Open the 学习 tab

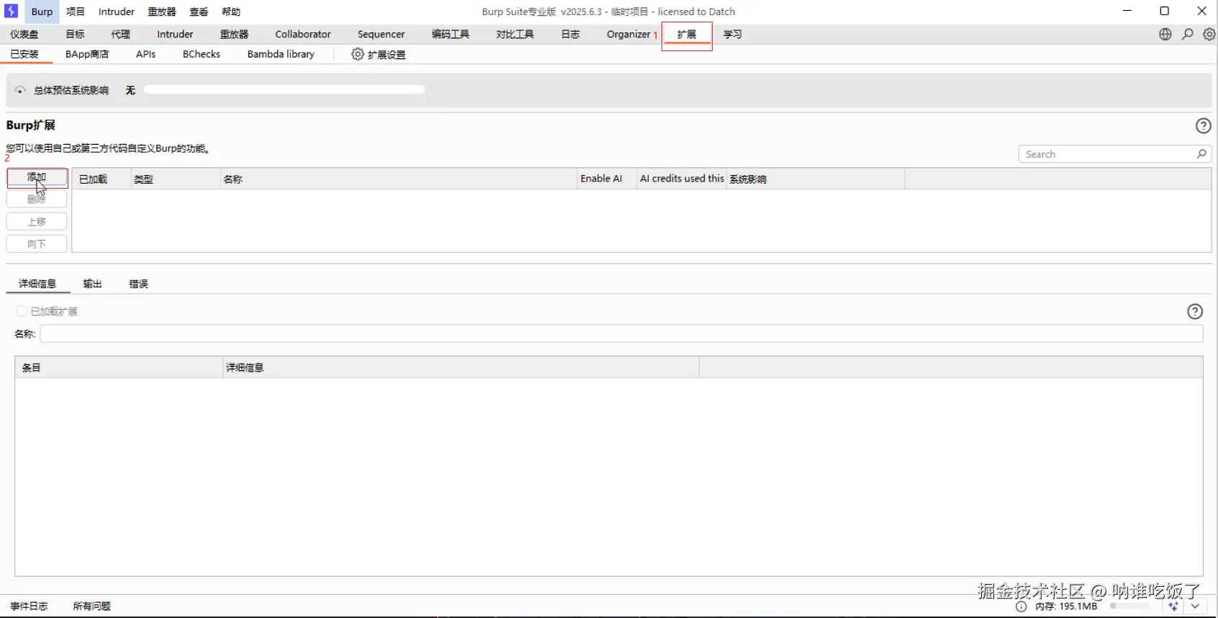click(x=732, y=34)
